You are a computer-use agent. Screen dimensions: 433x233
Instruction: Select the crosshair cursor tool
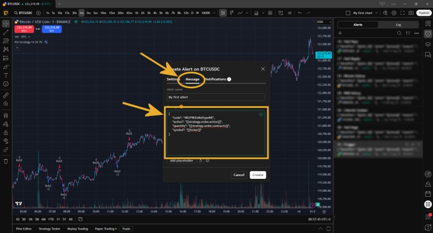coord(6,24)
